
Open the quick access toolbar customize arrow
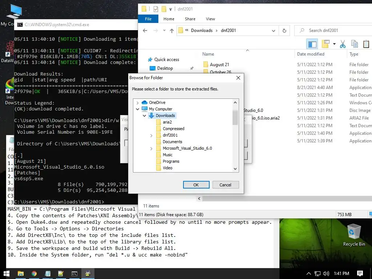[170, 9]
